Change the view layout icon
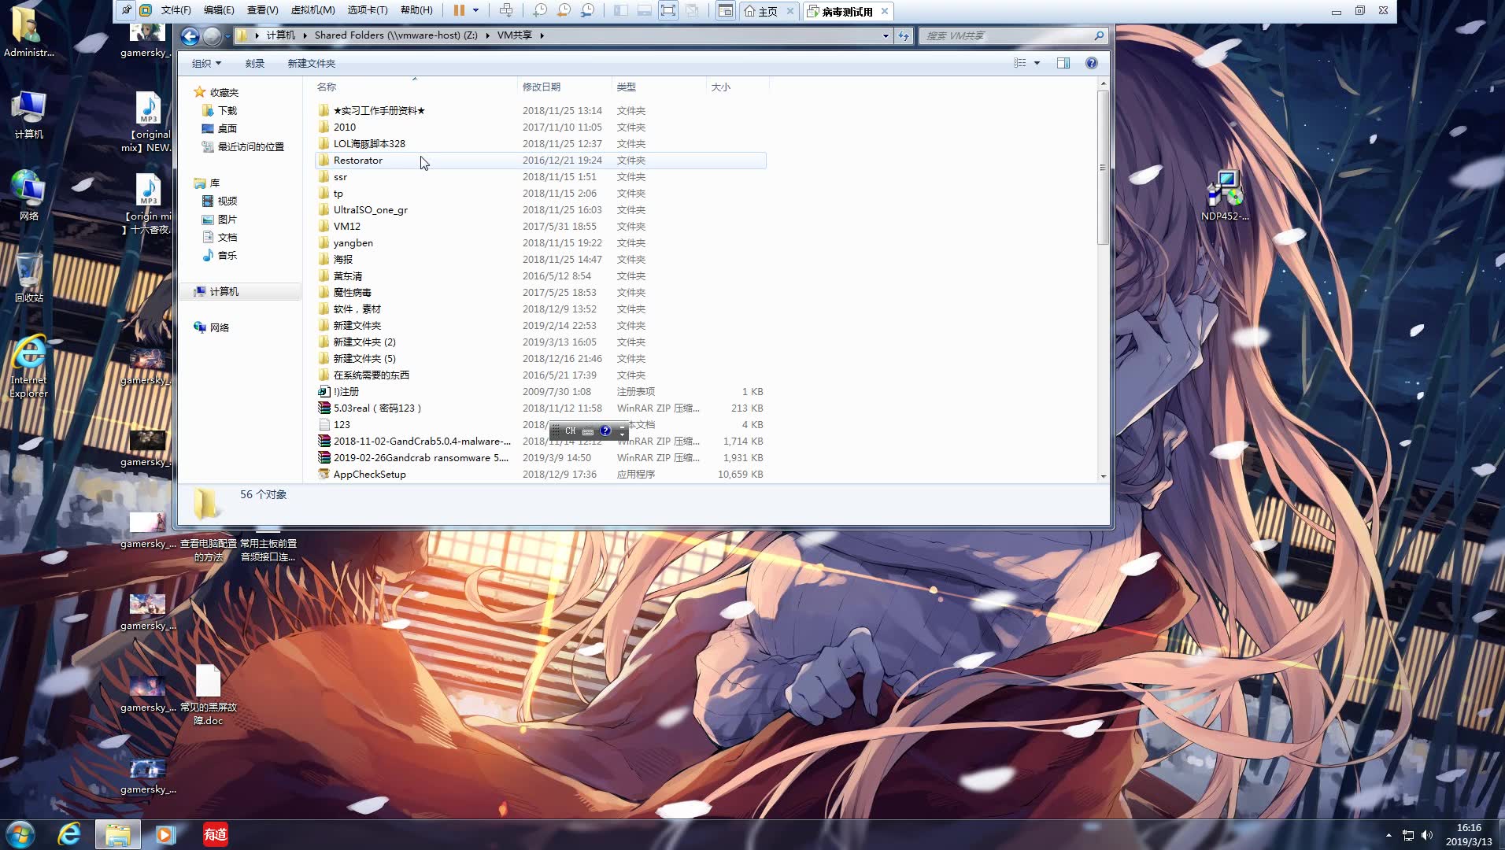This screenshot has width=1505, height=850. 1020,63
